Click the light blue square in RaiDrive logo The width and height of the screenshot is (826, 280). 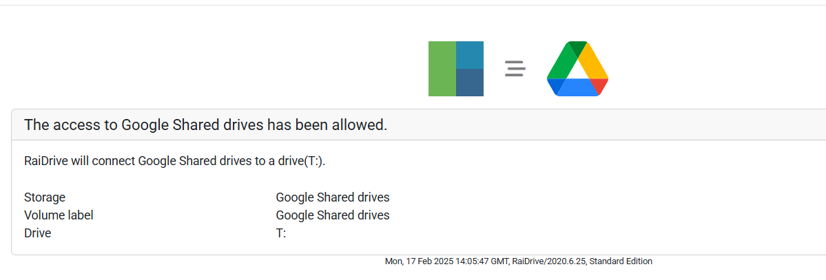[470, 55]
